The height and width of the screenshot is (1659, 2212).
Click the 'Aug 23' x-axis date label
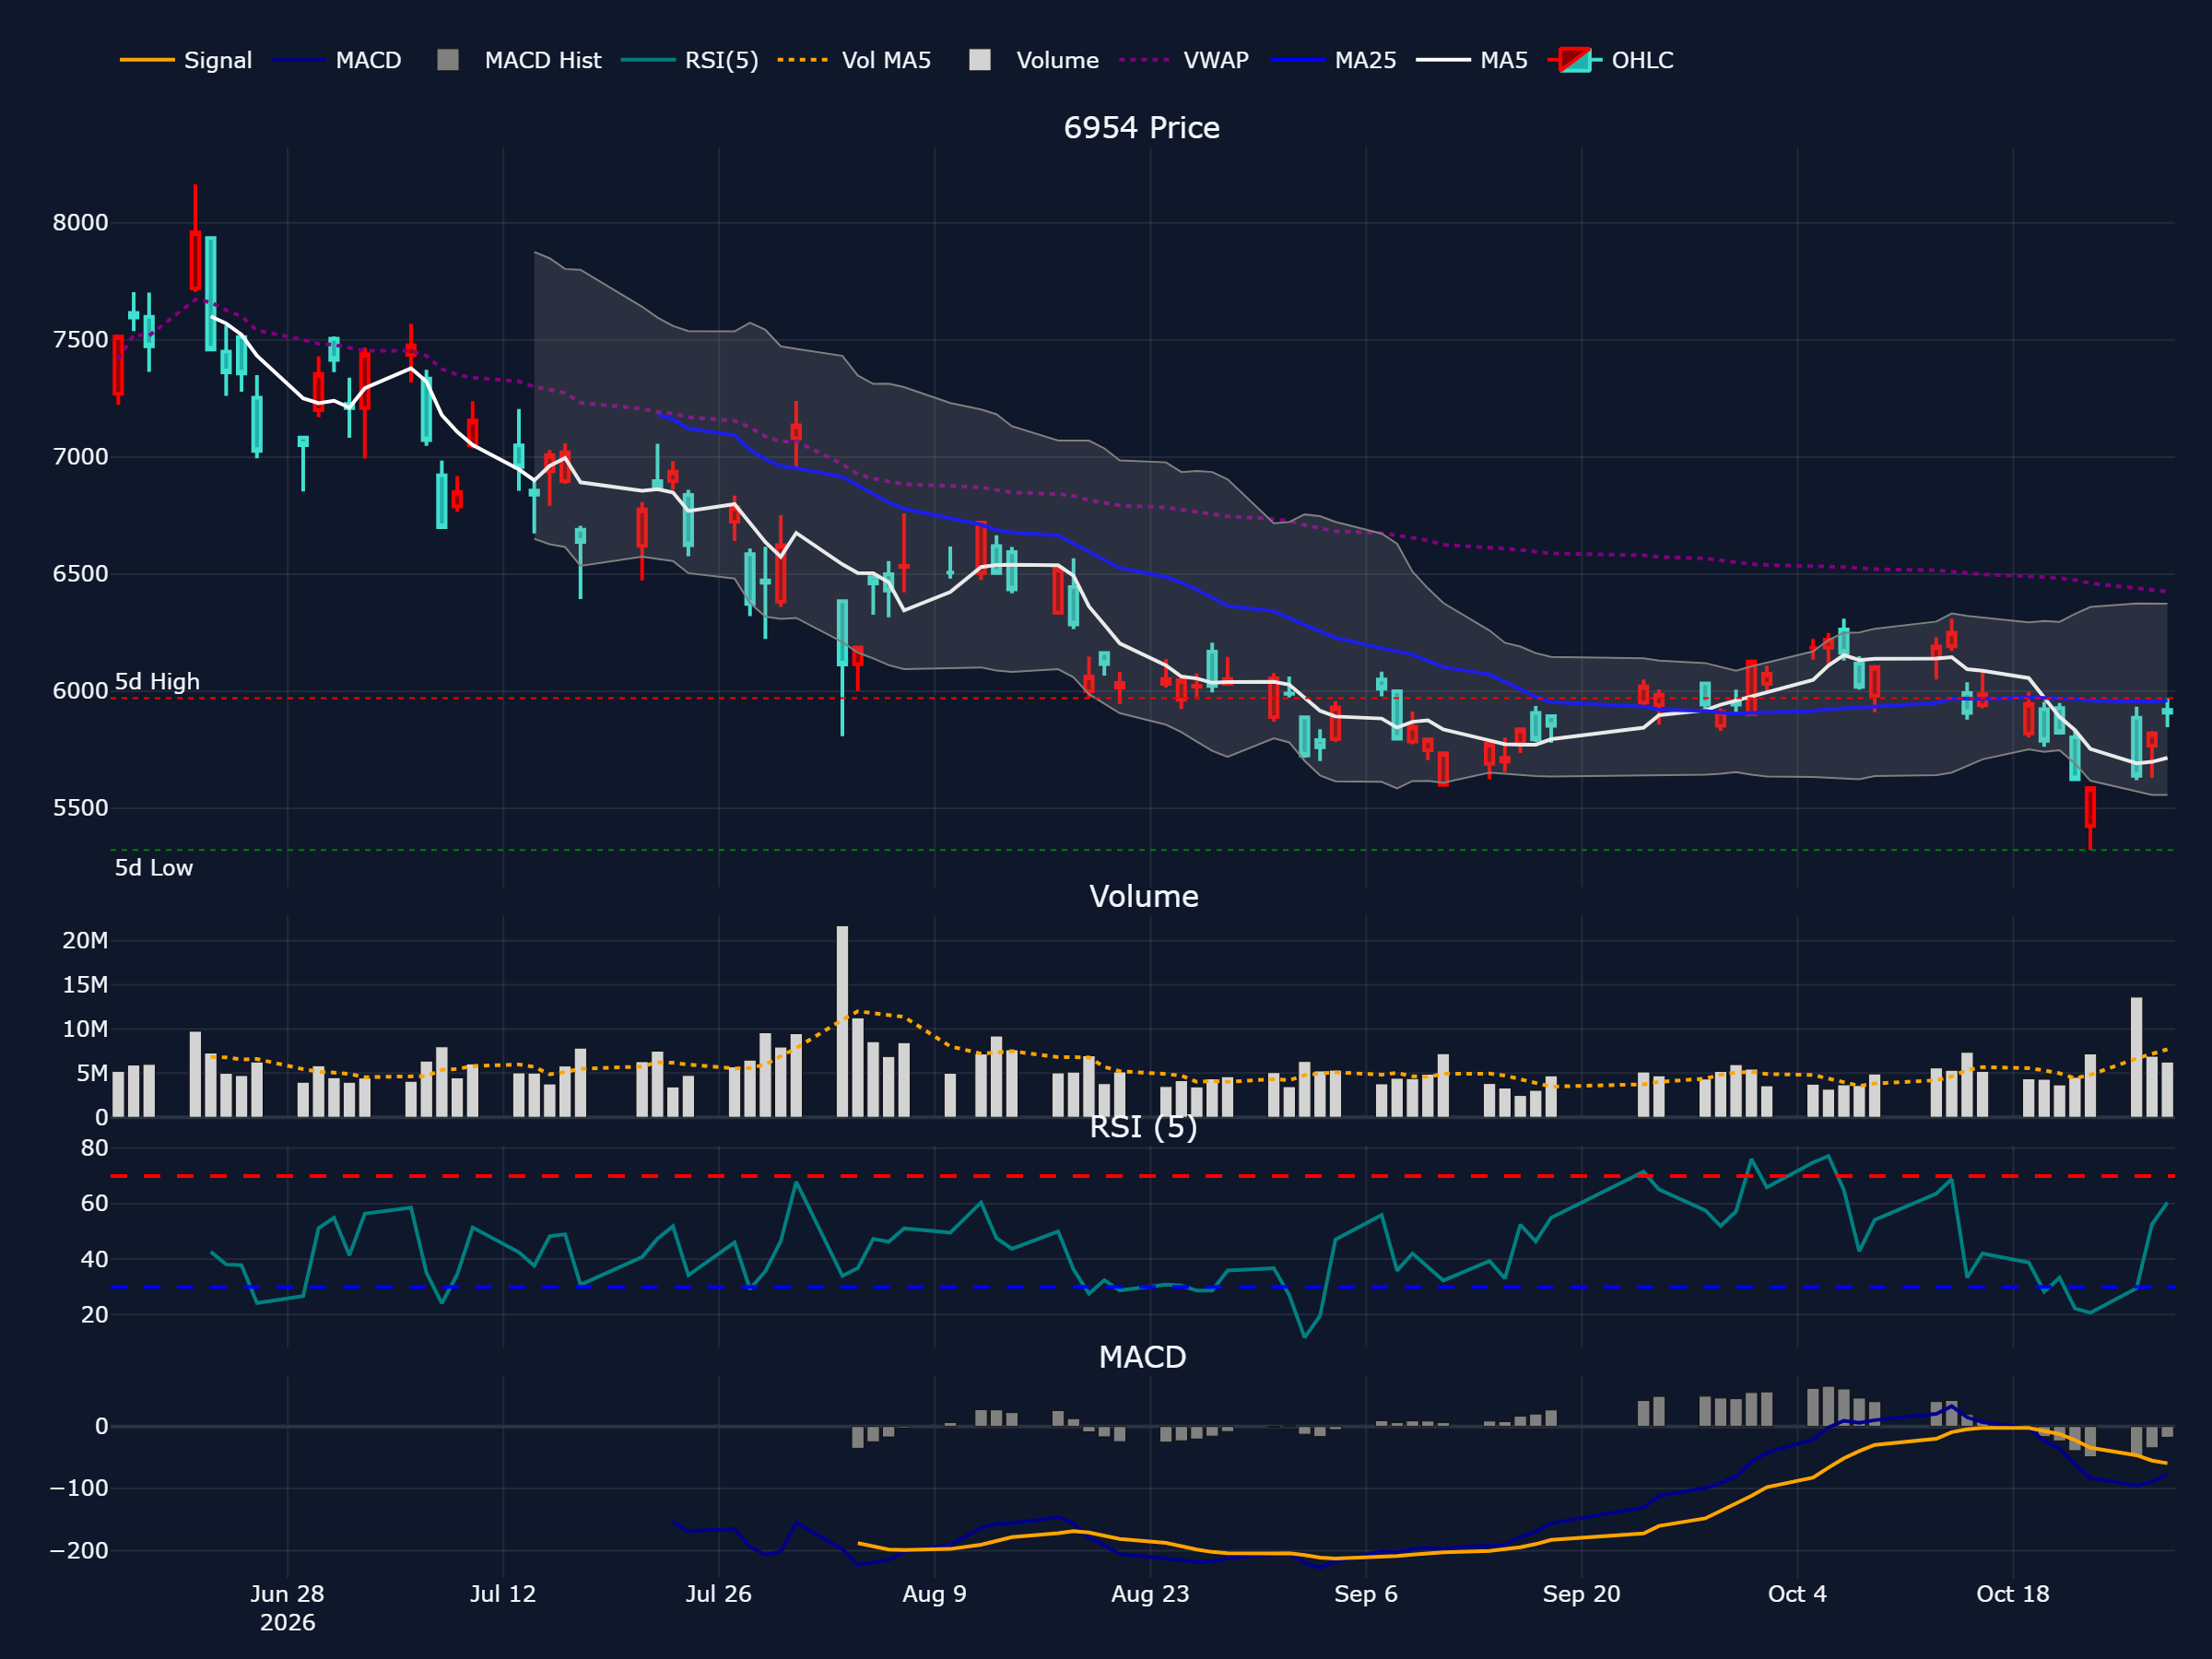coord(1150,1594)
